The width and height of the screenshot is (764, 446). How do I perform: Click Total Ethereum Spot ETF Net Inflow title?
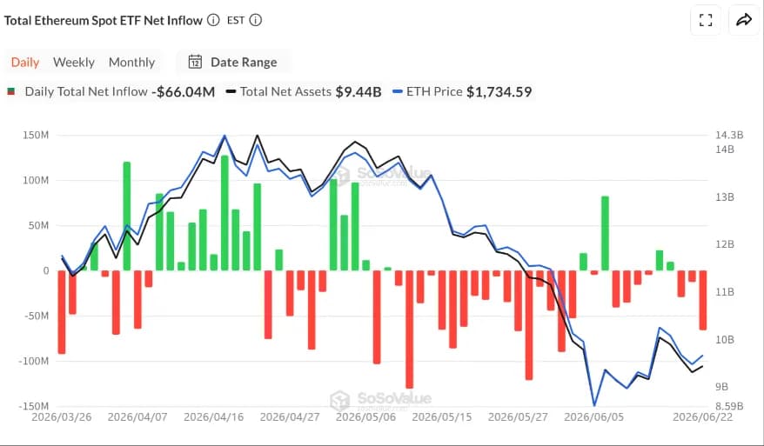pyautogui.click(x=104, y=21)
